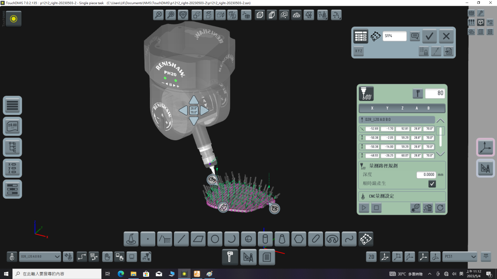
Task: Click the play path simulation button
Action: [x=364, y=208]
